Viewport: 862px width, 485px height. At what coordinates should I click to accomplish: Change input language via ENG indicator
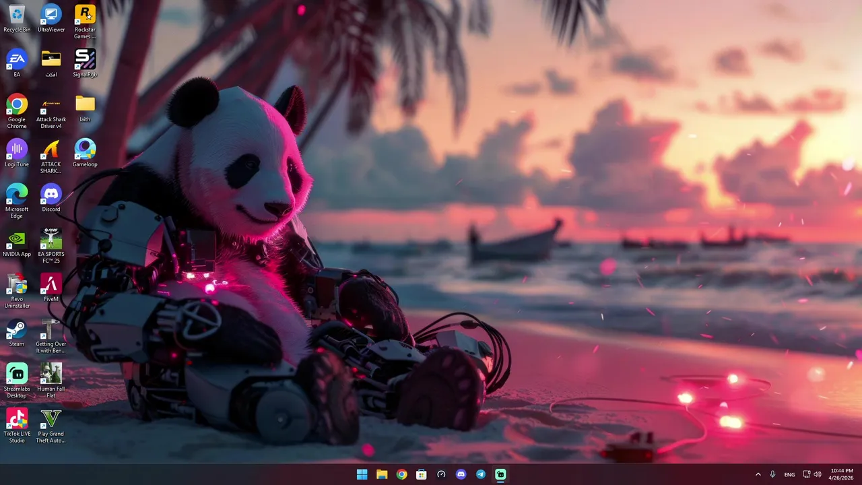(790, 474)
